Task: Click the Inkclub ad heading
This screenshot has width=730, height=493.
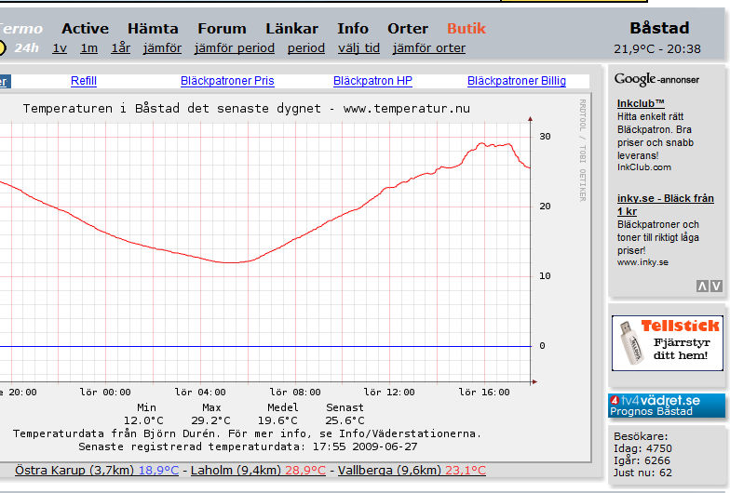Action: point(641,103)
